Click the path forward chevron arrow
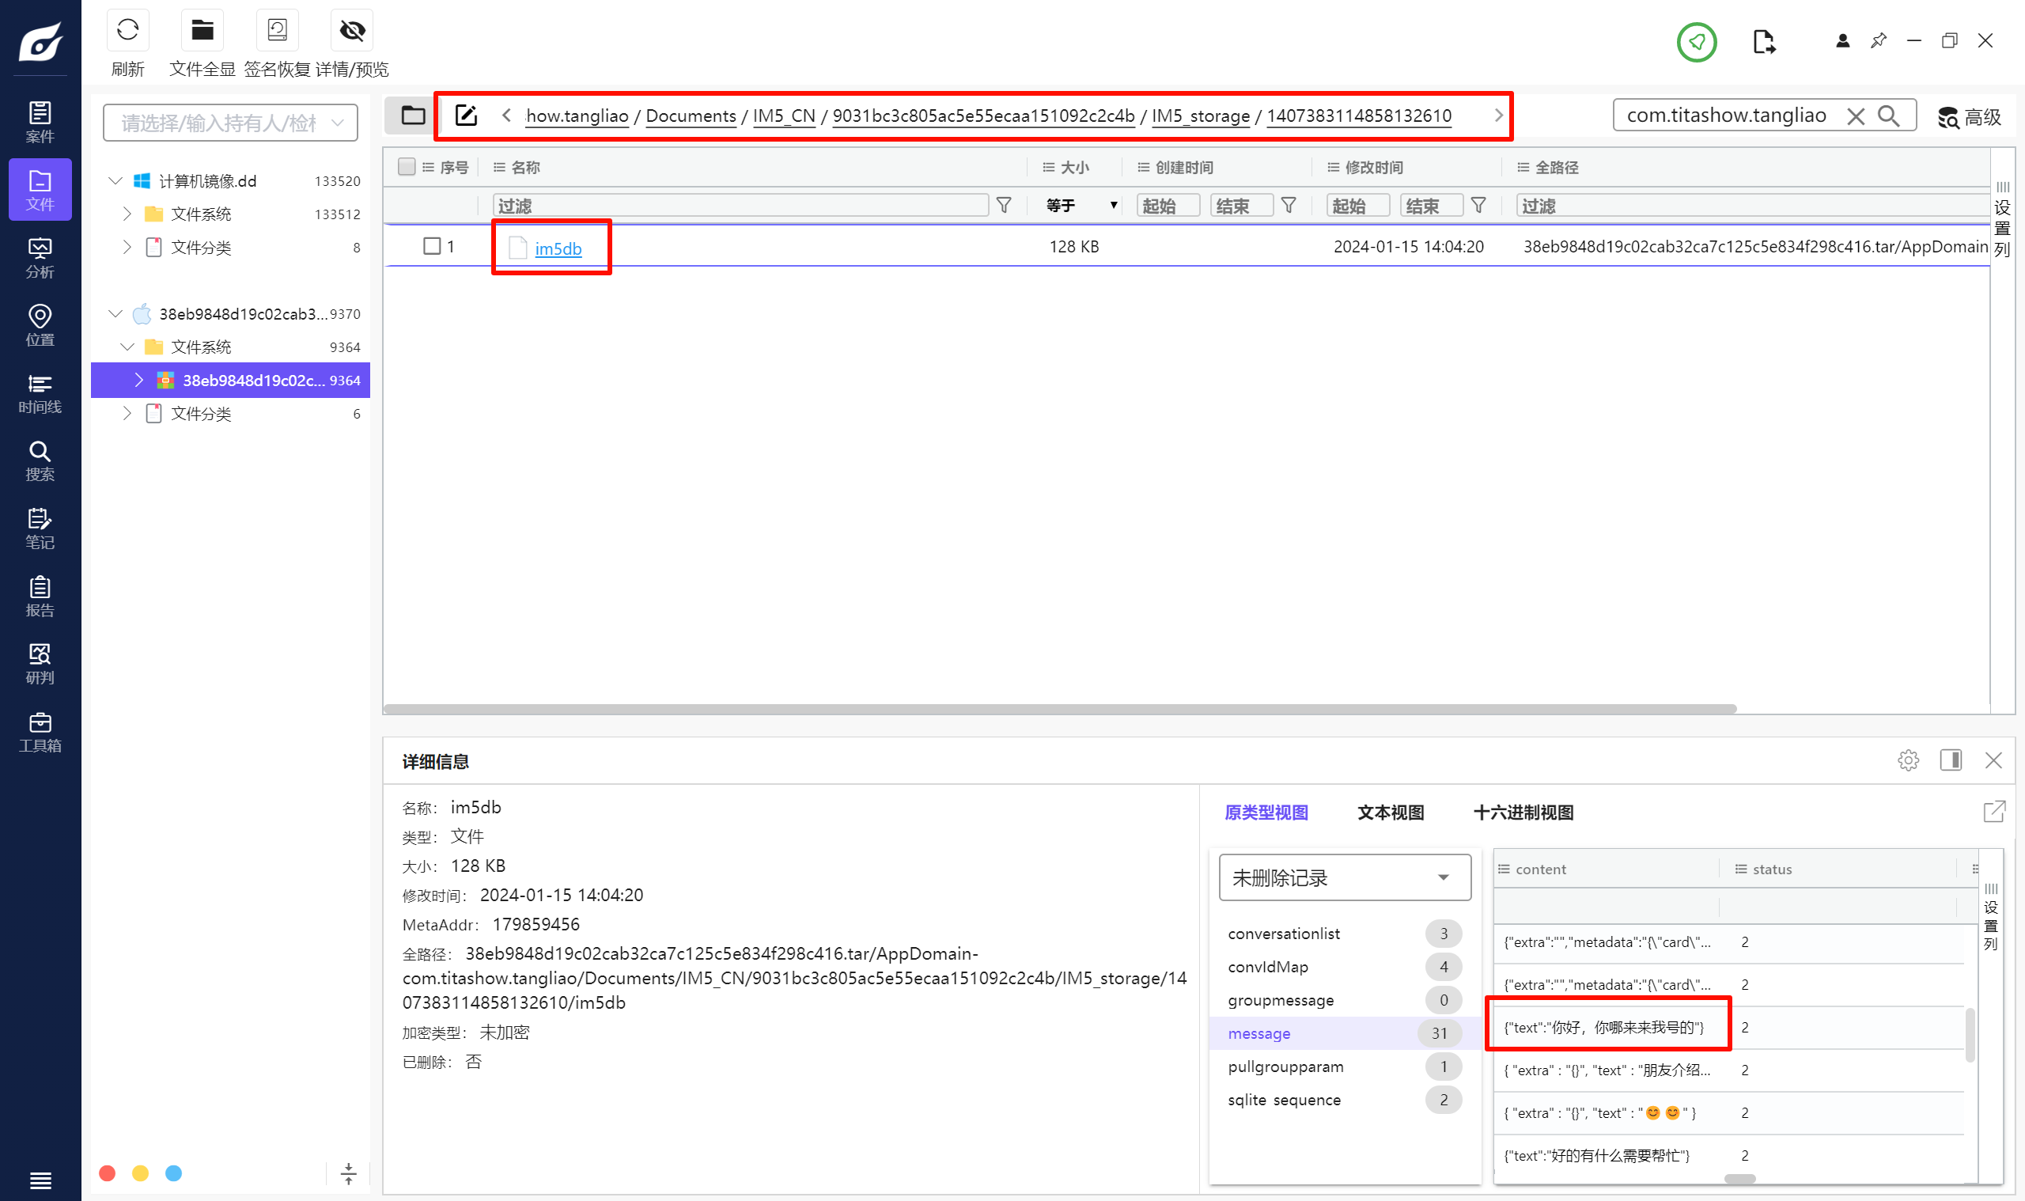 coord(1497,115)
